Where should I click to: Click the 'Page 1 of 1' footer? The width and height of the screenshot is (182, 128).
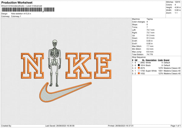tap(176, 126)
